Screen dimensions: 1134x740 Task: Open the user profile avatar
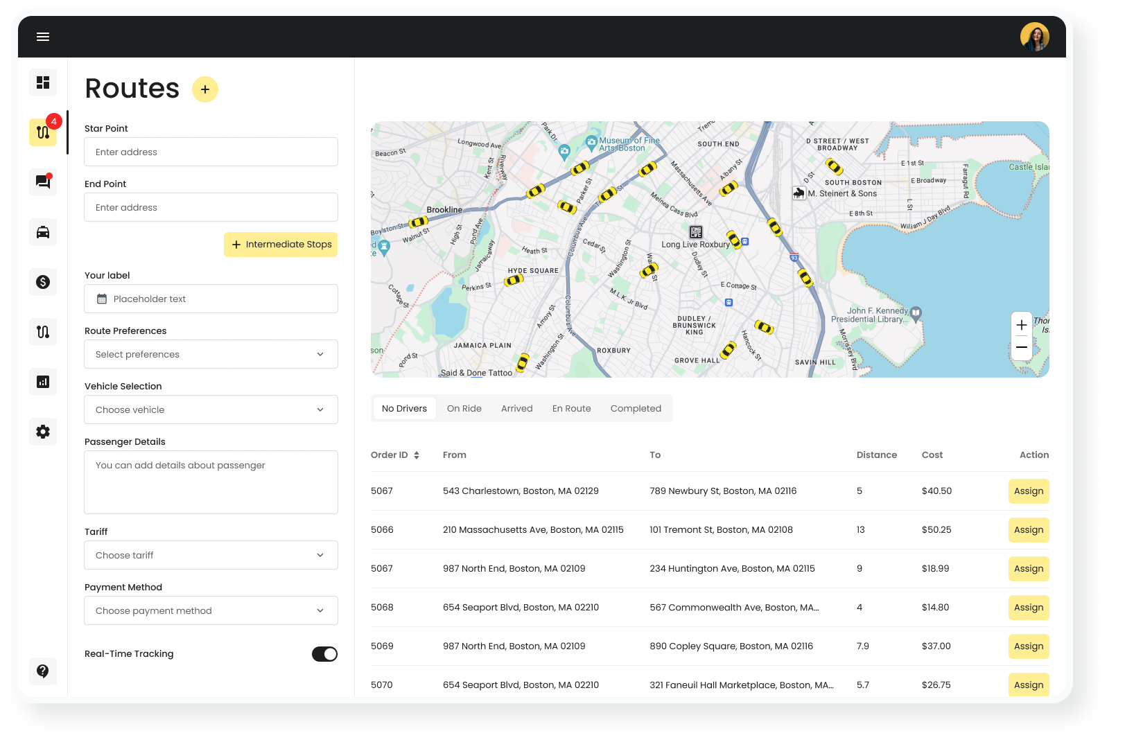tap(1034, 37)
